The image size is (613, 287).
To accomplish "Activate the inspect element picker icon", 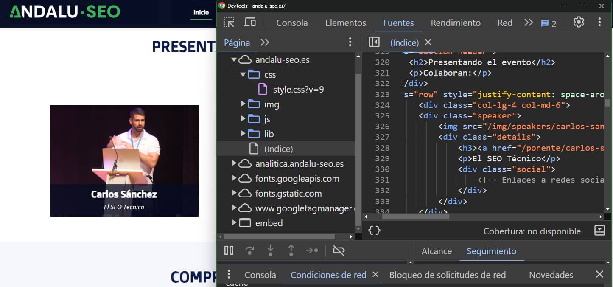I will [x=229, y=23].
